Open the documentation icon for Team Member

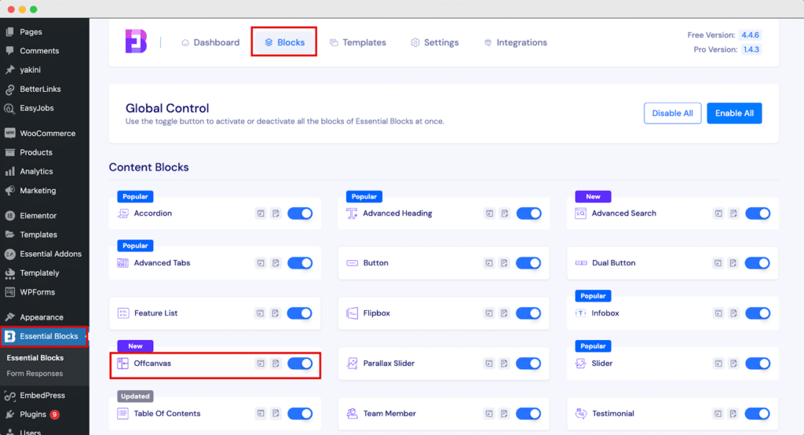[x=505, y=414]
